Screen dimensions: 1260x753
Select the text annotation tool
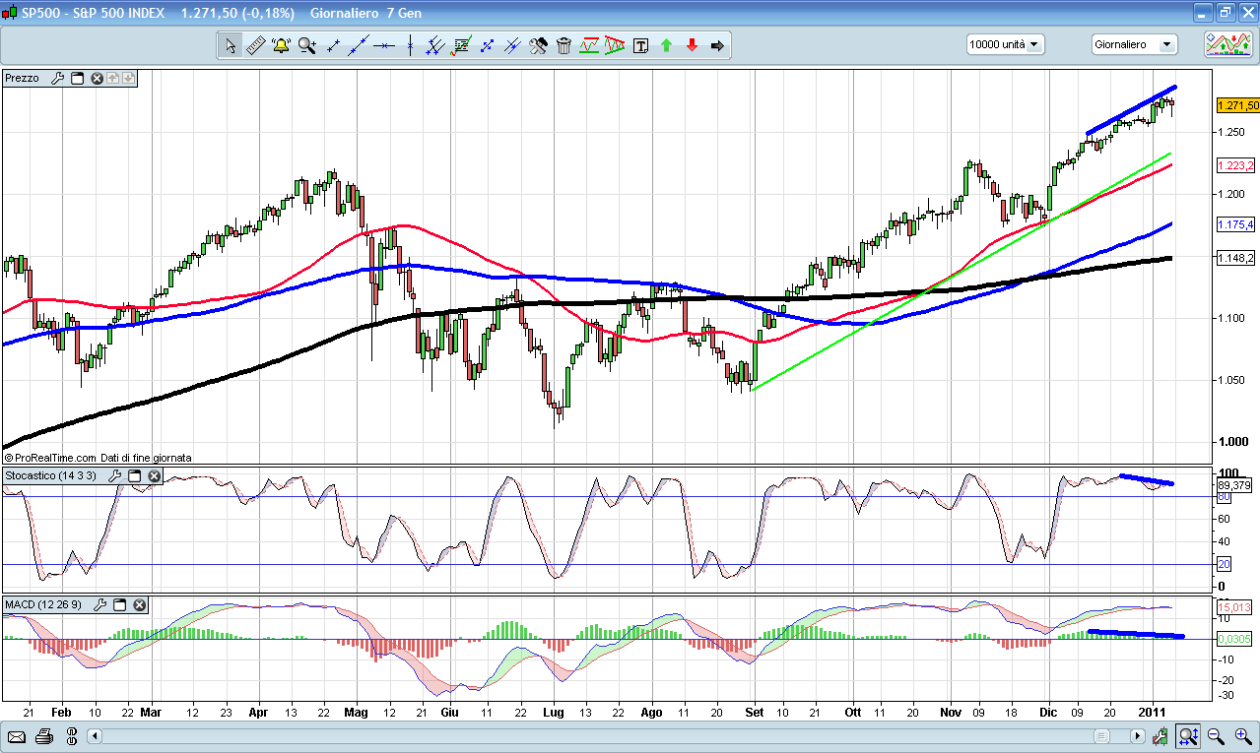(x=640, y=45)
